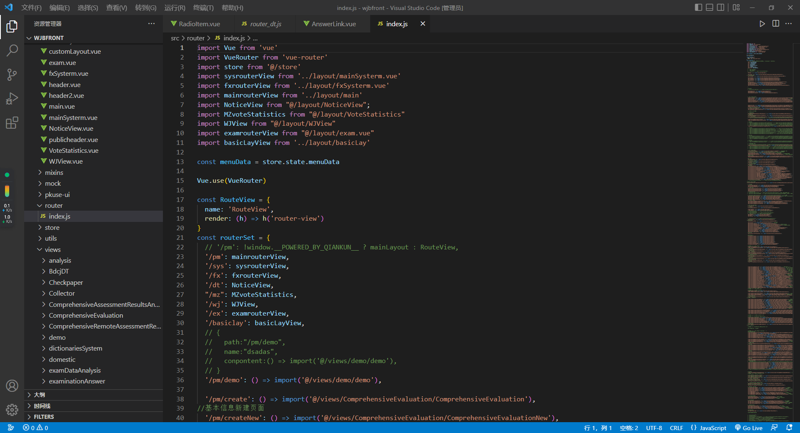The height and width of the screenshot is (433, 800).
Task: Open the feedback icon in status bar
Action: tap(774, 428)
